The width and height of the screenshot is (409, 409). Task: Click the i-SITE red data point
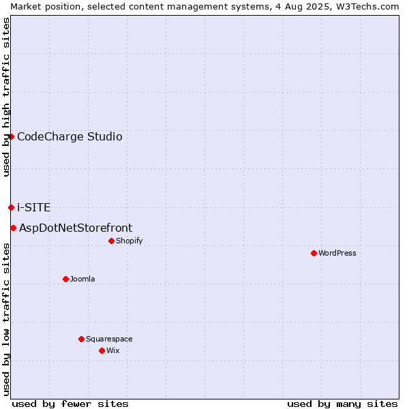[11, 208]
